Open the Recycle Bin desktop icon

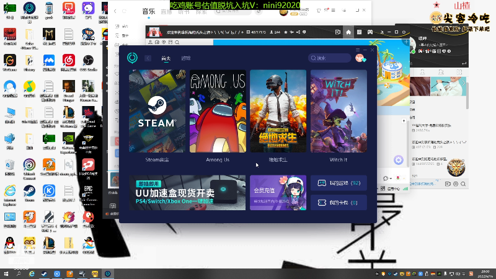coord(10,167)
